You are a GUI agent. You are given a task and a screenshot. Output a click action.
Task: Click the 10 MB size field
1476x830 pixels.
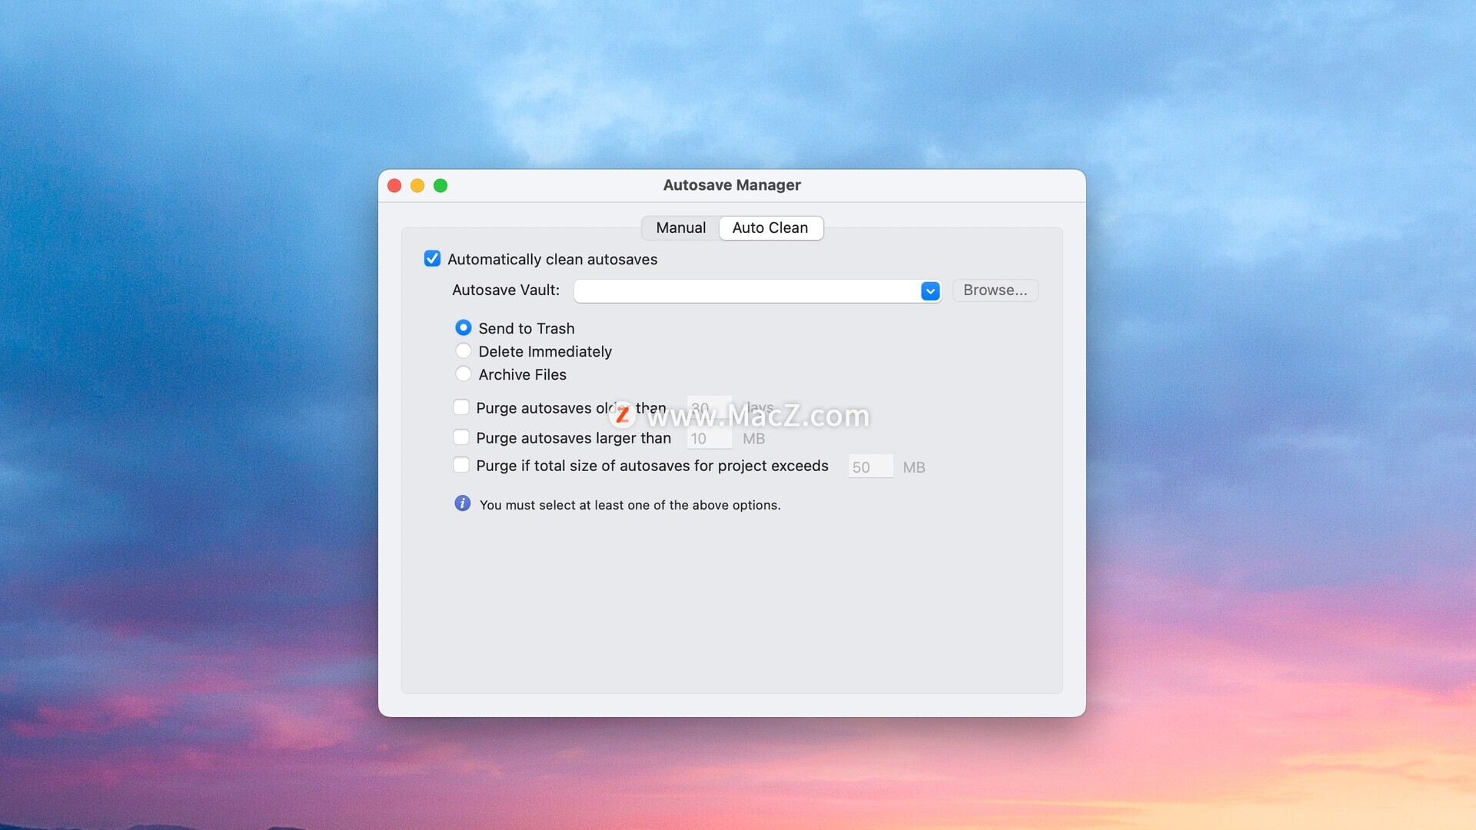point(709,439)
